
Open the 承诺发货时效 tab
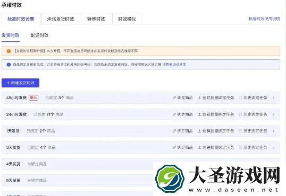(x=61, y=19)
